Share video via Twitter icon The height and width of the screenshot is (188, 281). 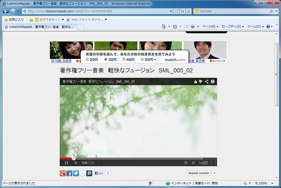pos(76,173)
